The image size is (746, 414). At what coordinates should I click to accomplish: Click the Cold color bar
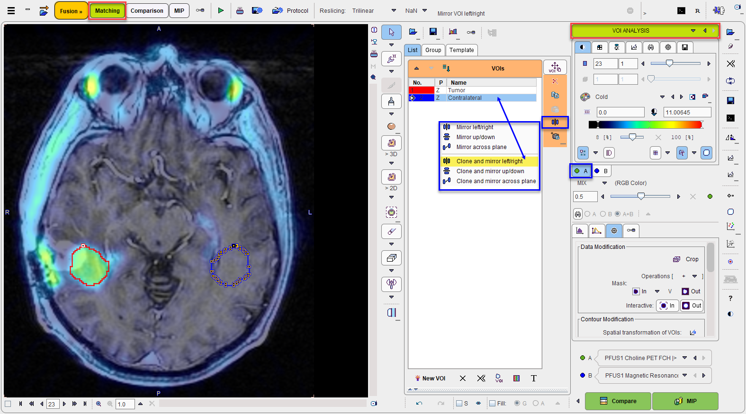[646, 125]
